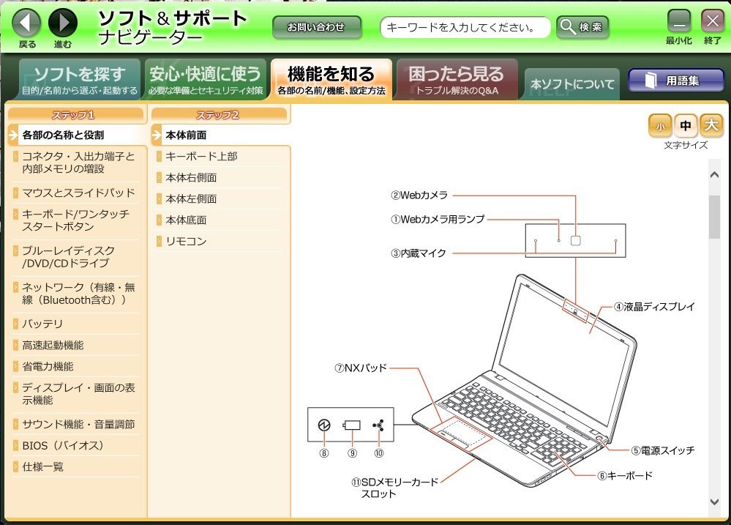Open キーボード/ワンタッチスタートボタン topic
Viewport: 731px width, 525px height.
coord(78,220)
